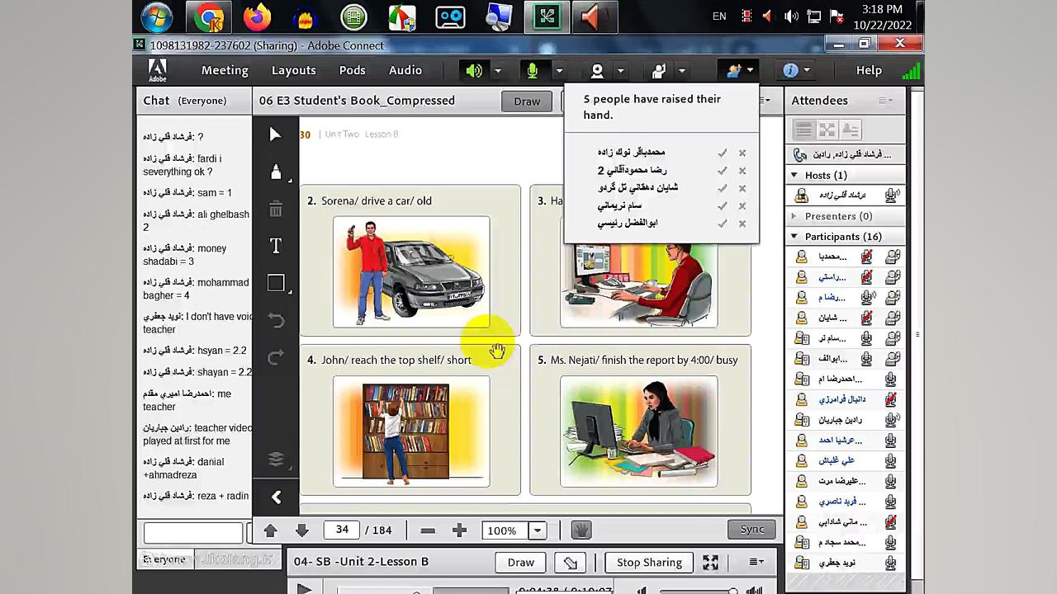1057x594 pixels.
Task: Click the video playback progress bar
Action: 423,591
